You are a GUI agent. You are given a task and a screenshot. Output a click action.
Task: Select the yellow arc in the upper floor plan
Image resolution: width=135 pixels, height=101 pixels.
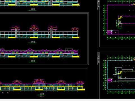click(120, 18)
